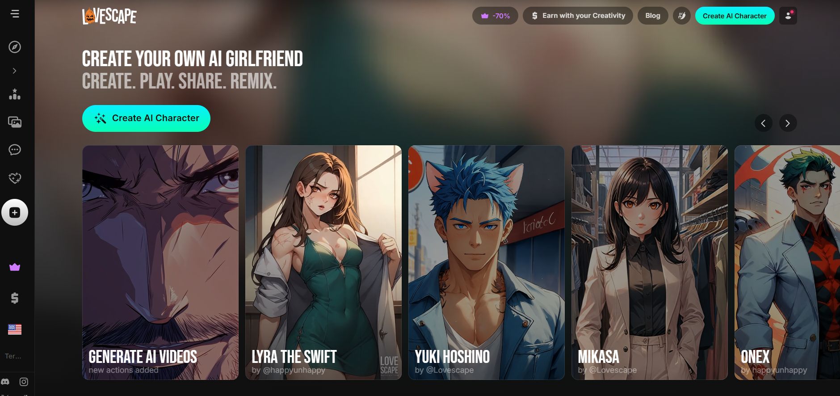This screenshot has width=840, height=396.
Task: Open the hamburger menu in the sidebar
Action: click(x=15, y=14)
